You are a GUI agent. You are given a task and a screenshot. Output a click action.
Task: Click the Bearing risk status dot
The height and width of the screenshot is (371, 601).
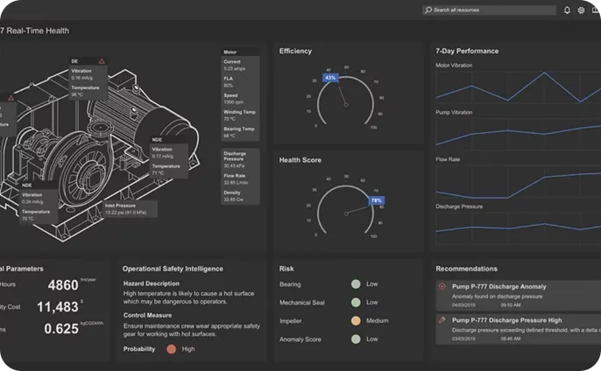pos(356,284)
